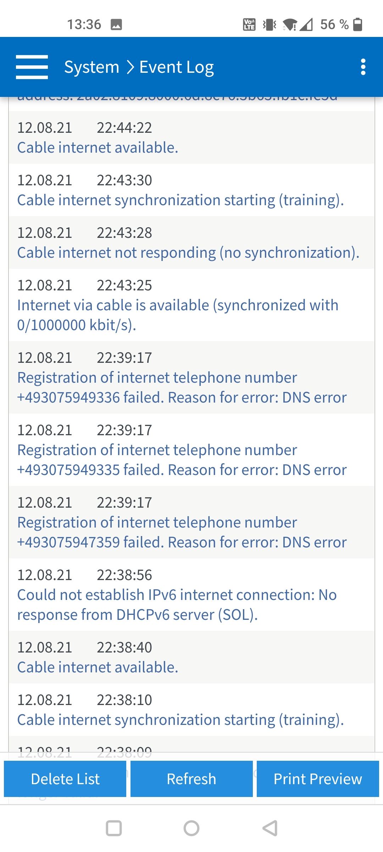Tap the vibrate mode status icon
Image resolution: width=383 pixels, height=852 pixels.
click(270, 24)
